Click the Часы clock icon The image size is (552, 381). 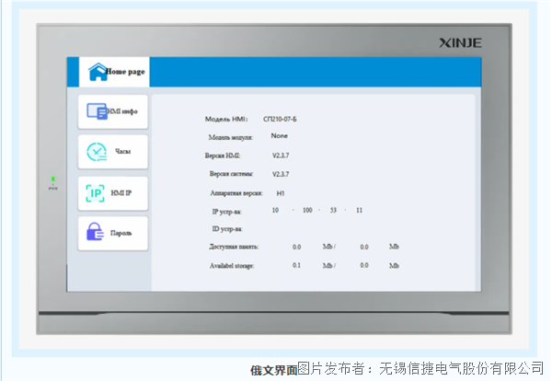point(97,151)
